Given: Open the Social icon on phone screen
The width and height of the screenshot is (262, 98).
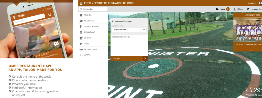Looking at the screenshot, I should click(x=57, y=44).
